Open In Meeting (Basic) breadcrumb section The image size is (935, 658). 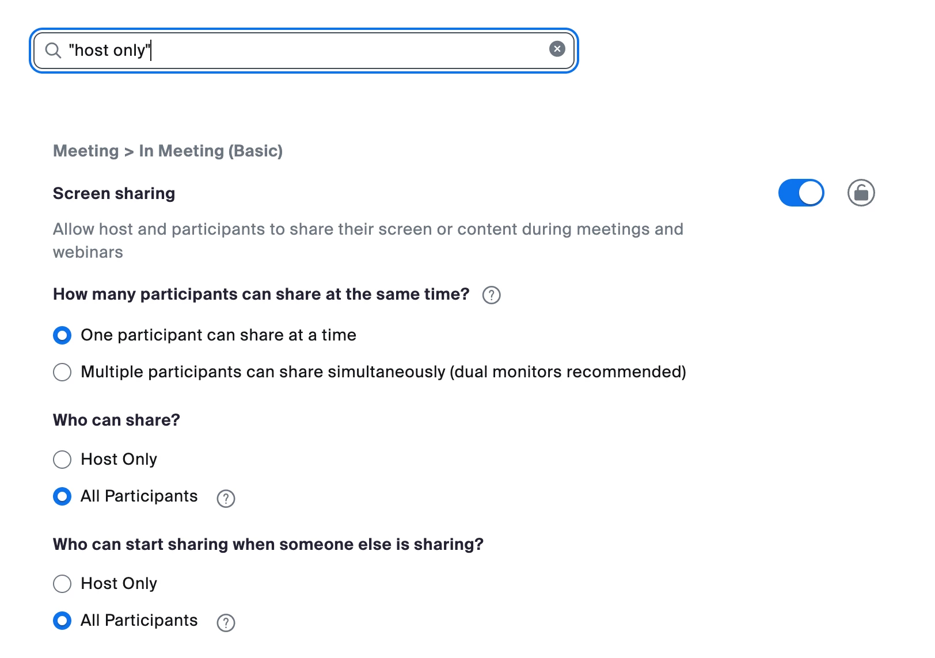point(211,151)
